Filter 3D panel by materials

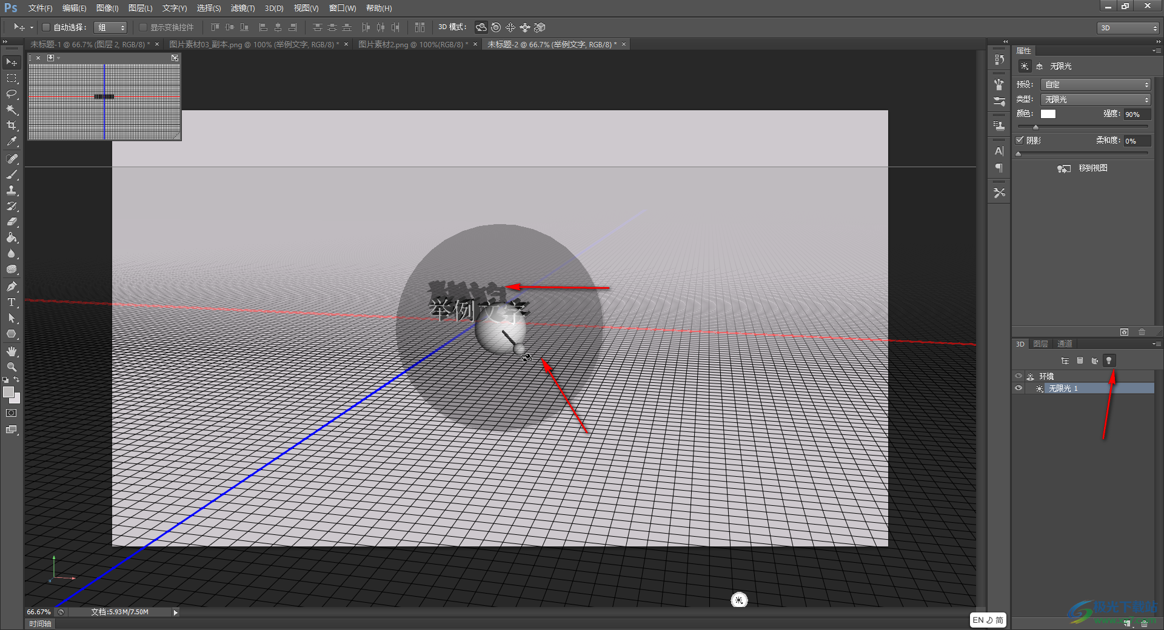[1094, 360]
